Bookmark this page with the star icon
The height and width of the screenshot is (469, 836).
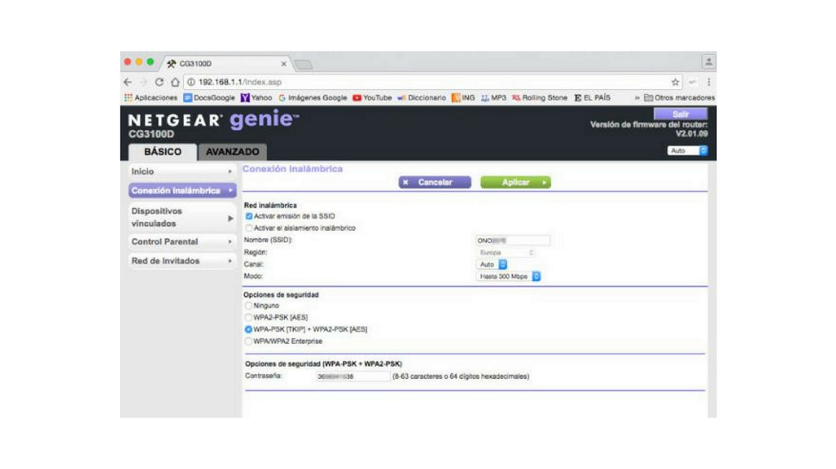pos(675,82)
